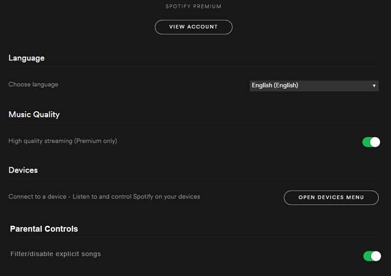Select the Music Quality heading
This screenshot has height=276, width=391.
[x=34, y=115]
